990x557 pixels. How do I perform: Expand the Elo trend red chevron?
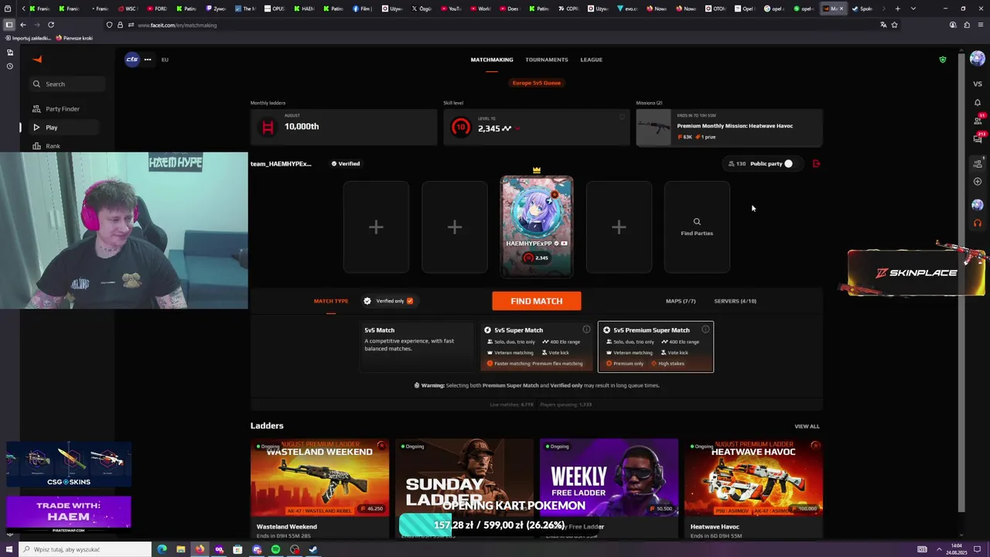(x=517, y=129)
